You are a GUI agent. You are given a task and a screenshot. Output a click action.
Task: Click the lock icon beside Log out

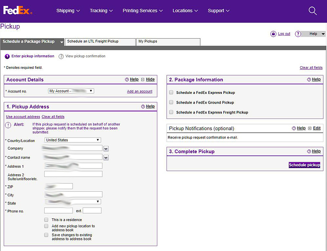[x=273, y=34]
